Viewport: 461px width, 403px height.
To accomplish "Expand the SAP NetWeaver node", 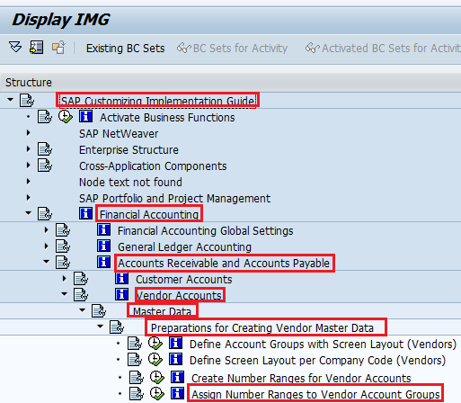I will click(x=28, y=133).
